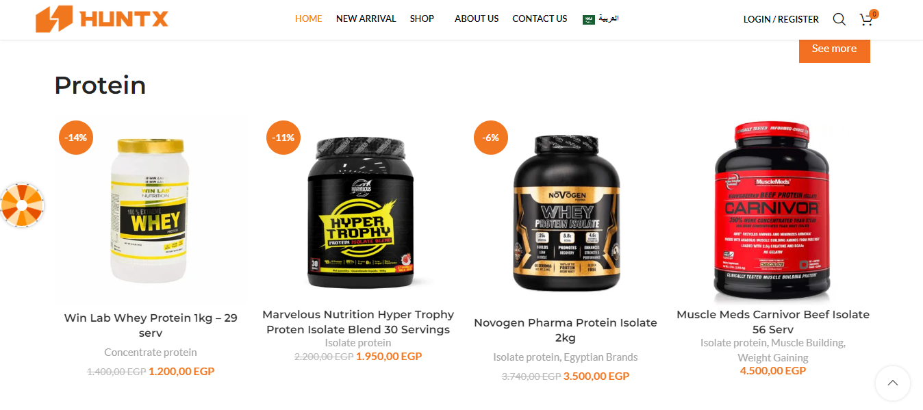Click the -11% discount badge
The width and height of the screenshot is (923, 410).
click(283, 138)
